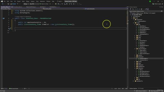Click the Solution Explorer Refresh icon
Screen dimensions: 164x92
[x=138, y=9]
